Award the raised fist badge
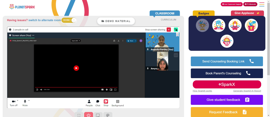The width and height of the screenshot is (270, 117). click(x=219, y=25)
